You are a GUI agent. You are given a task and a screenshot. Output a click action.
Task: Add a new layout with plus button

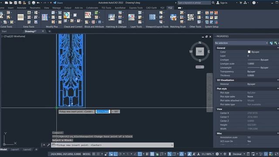pyautogui.click(x=36, y=150)
